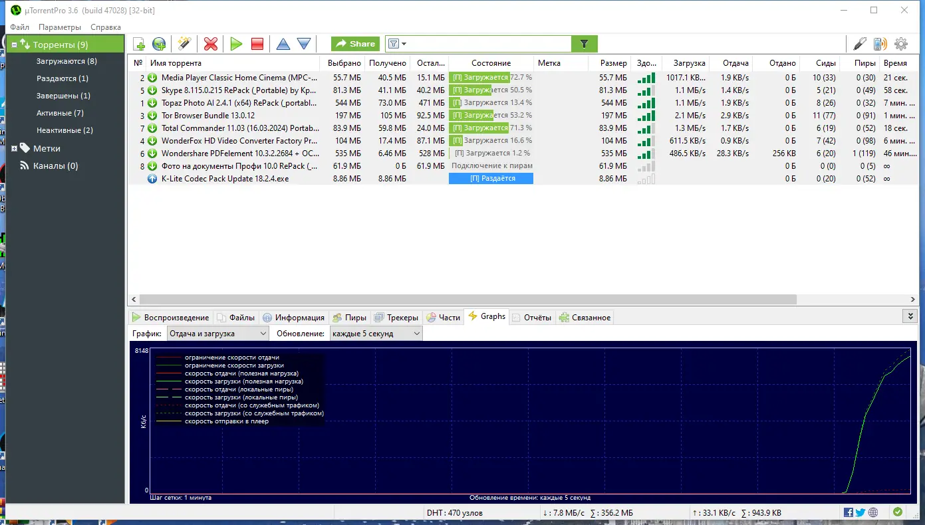This screenshot has width=925, height=525.
Task: Open the Справка menu
Action: click(106, 27)
